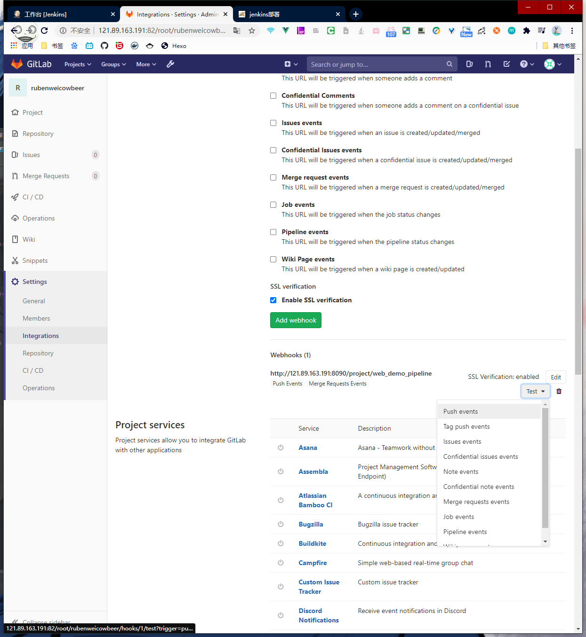The height and width of the screenshot is (637, 586).
Task: Bookmark page with the star icon
Action: tap(252, 31)
